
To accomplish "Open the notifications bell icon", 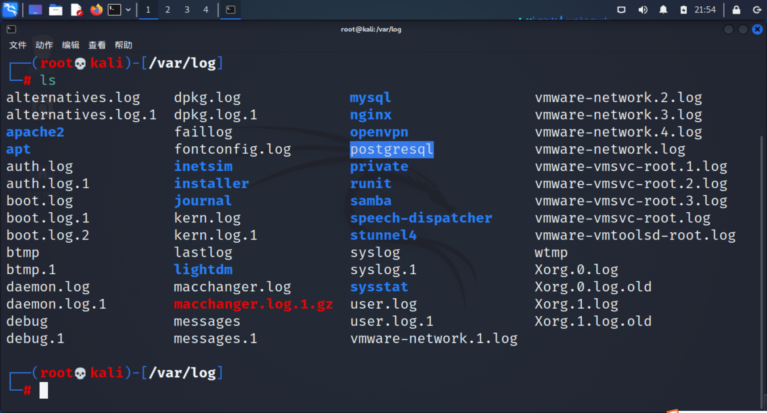I will tap(663, 9).
